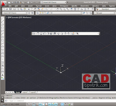Screen dimensions: 116x106
Task: Click the [-] viewport control button
Action: [7, 17]
